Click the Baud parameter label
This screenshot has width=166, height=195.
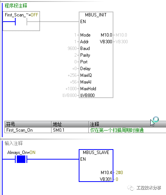tap(85, 48)
